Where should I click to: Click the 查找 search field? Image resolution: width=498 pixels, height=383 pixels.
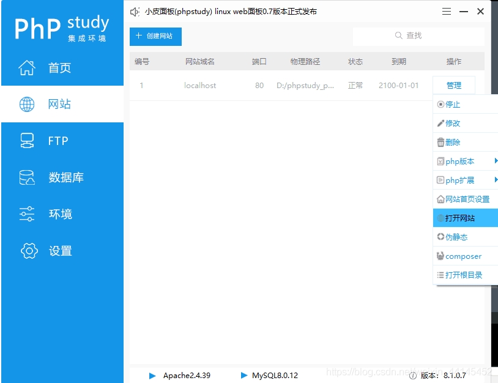coord(418,36)
